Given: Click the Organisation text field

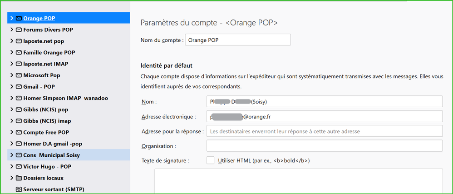Looking at the screenshot, I should click(x=324, y=146).
